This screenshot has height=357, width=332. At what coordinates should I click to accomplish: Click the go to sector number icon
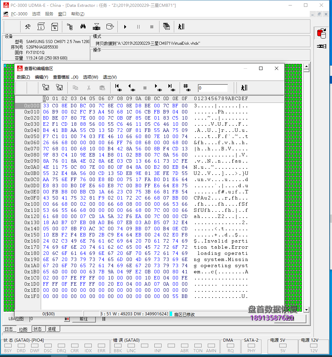(187, 88)
